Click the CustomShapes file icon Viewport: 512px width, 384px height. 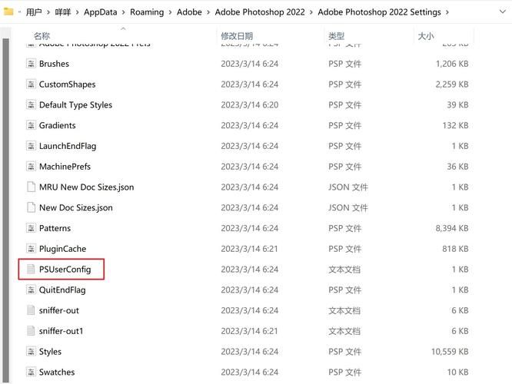pyautogui.click(x=31, y=84)
